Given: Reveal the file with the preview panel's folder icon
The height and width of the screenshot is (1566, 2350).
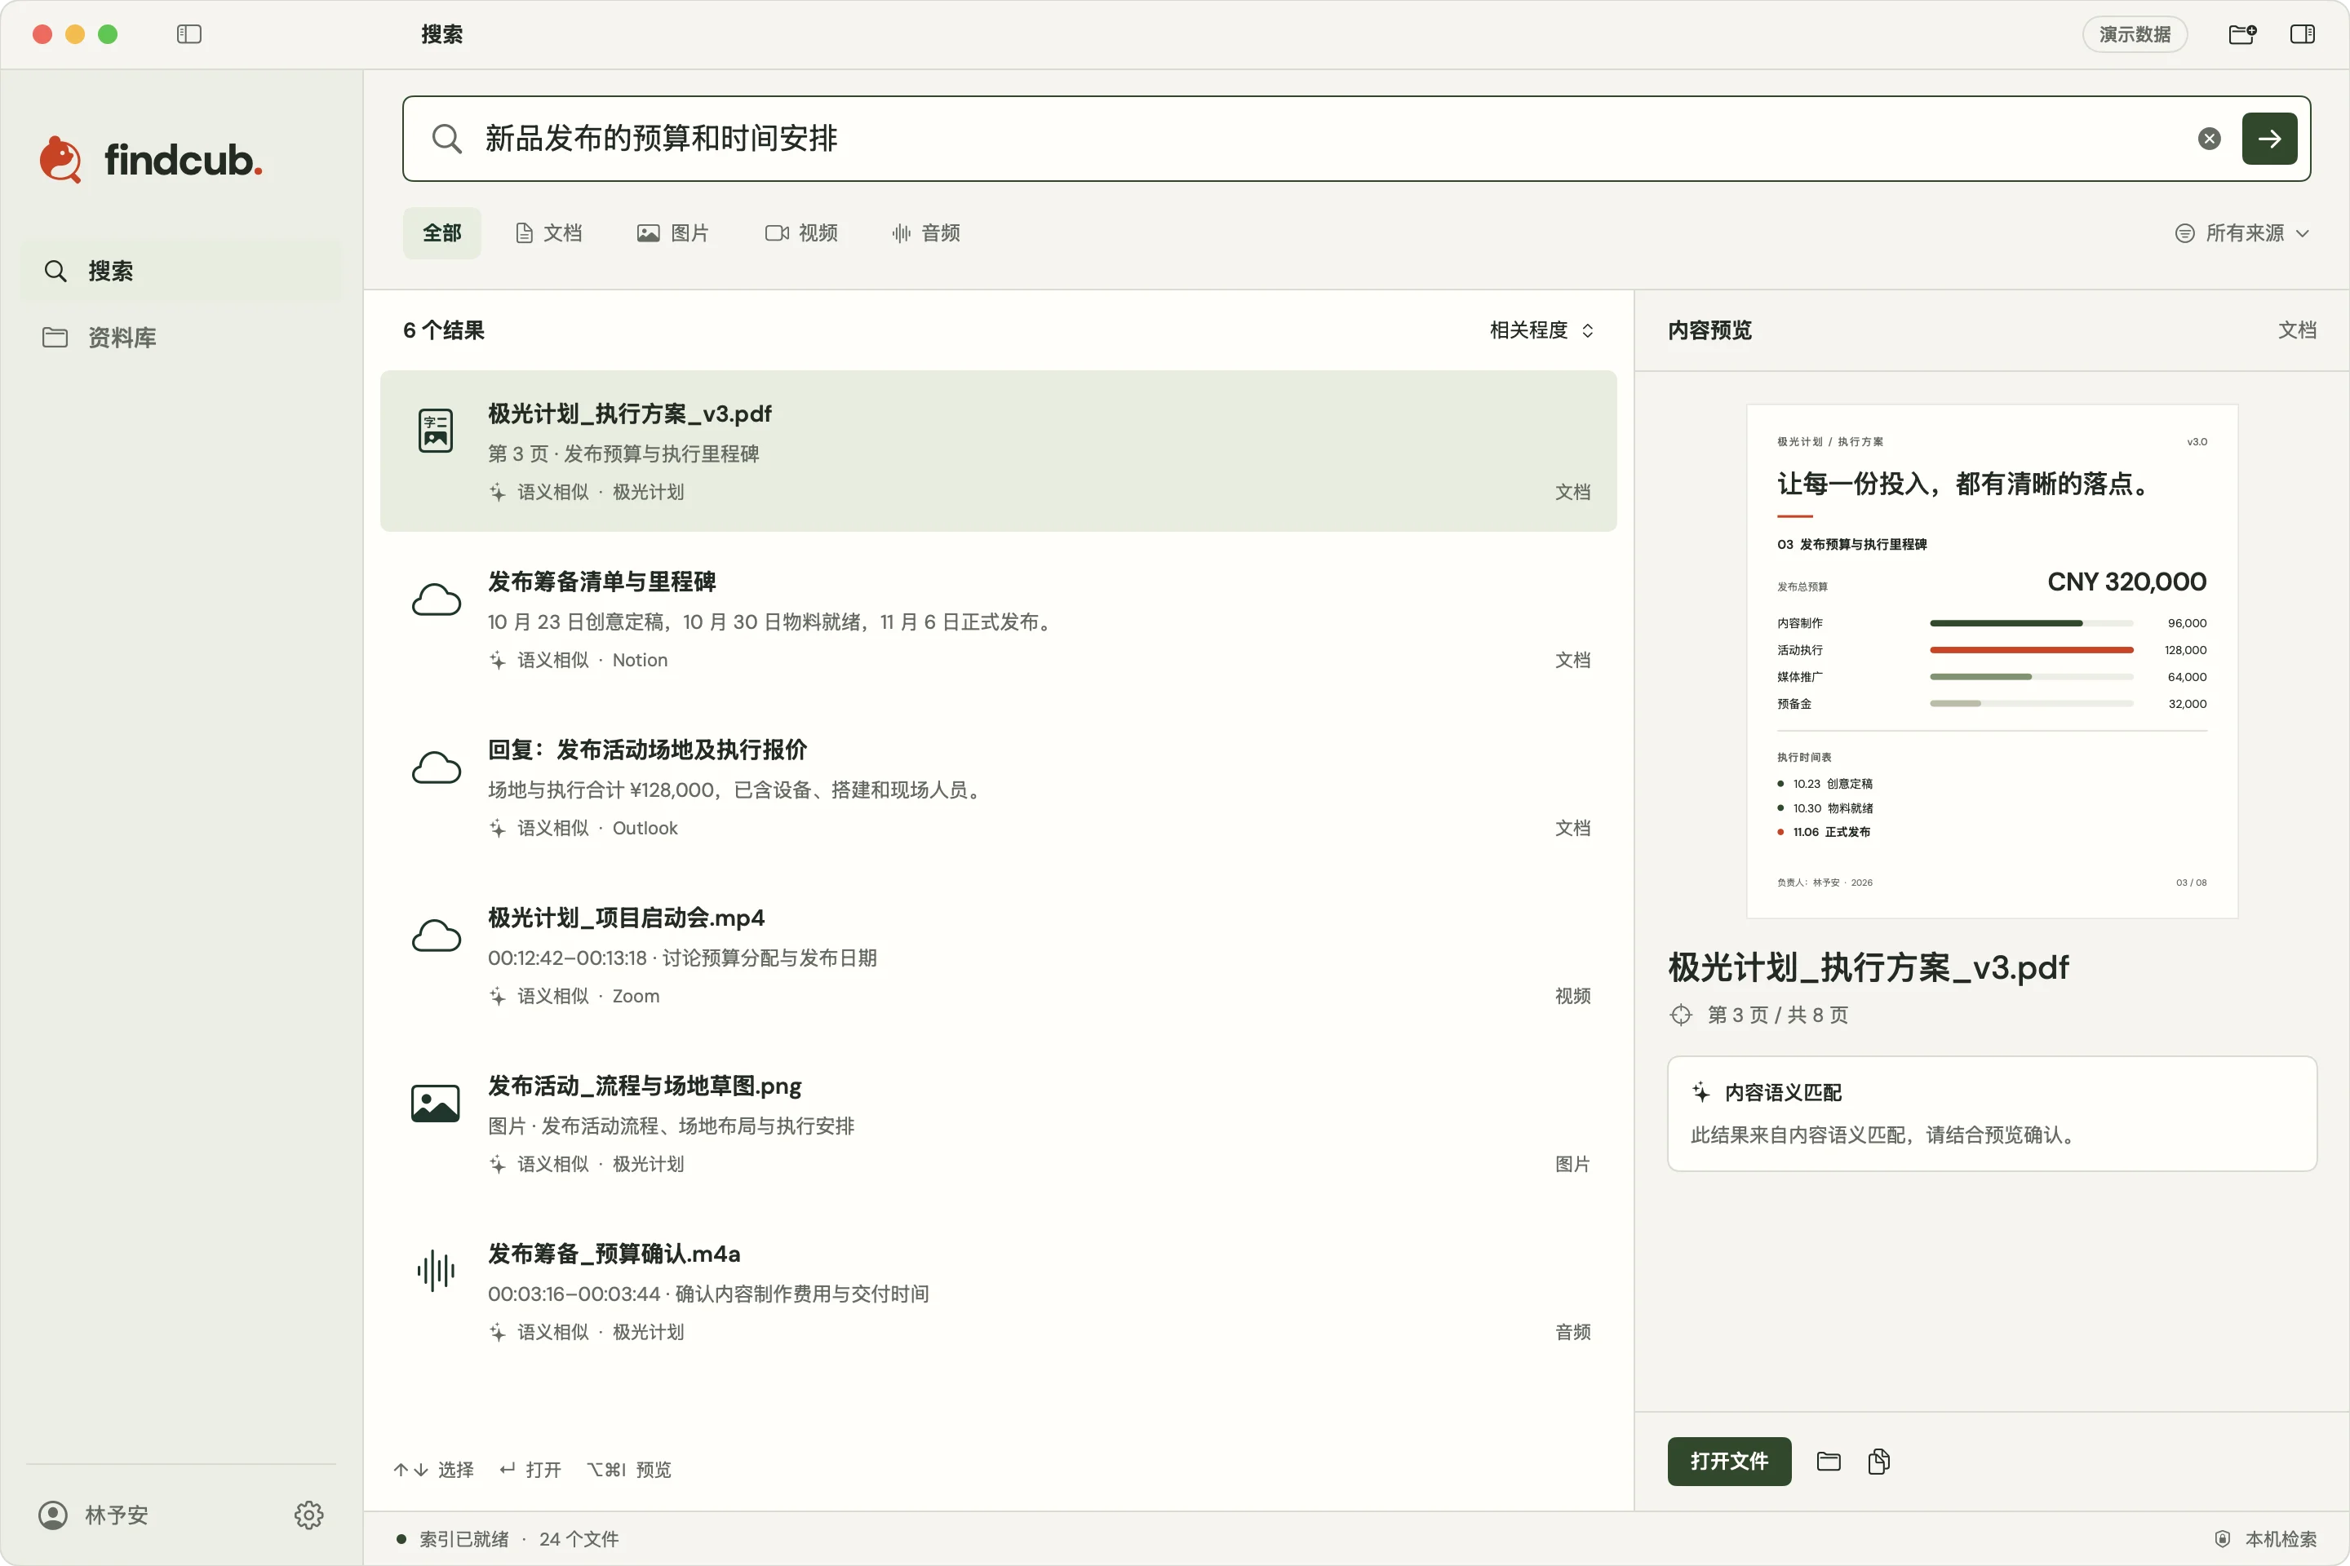Looking at the screenshot, I should point(1829,1461).
